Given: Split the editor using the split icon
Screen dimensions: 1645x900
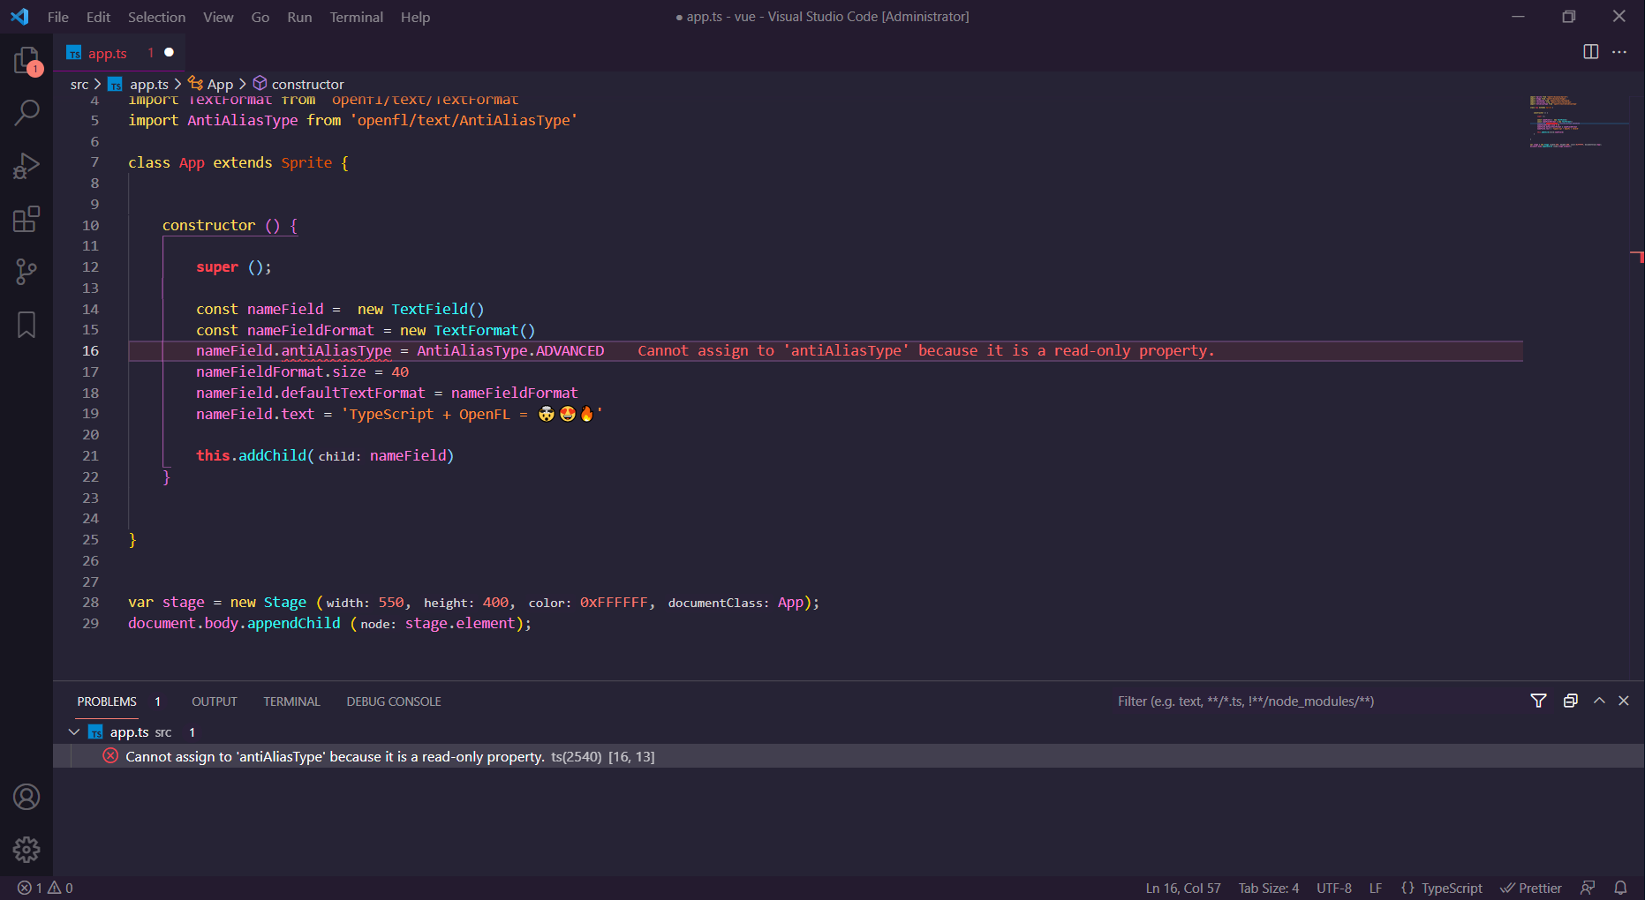Looking at the screenshot, I should 1590,52.
